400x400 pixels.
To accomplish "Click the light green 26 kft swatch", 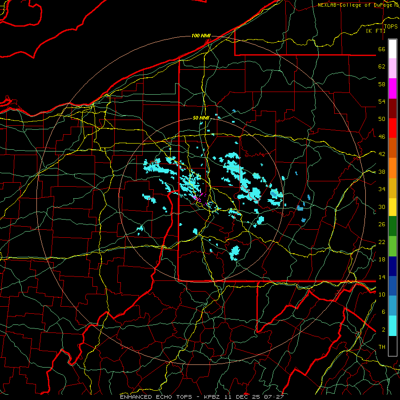I will coord(392,246).
